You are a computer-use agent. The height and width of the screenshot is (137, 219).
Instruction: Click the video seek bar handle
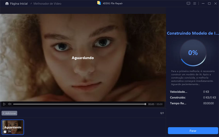pyautogui.click(x=145, y=104)
